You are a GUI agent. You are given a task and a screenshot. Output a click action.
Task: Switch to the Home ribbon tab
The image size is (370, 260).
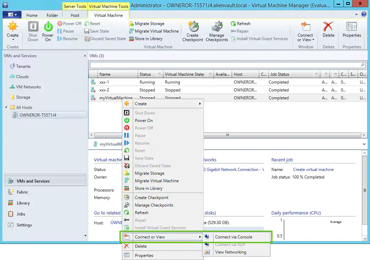click(32, 15)
